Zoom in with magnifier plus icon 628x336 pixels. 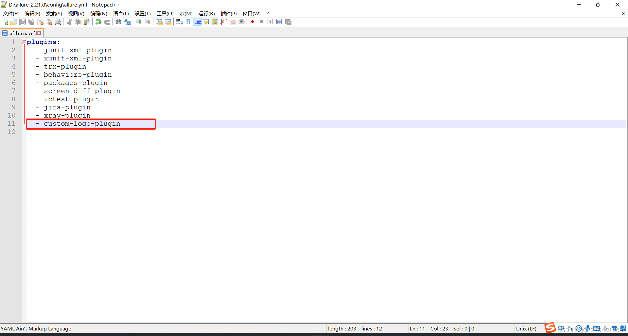click(x=139, y=22)
